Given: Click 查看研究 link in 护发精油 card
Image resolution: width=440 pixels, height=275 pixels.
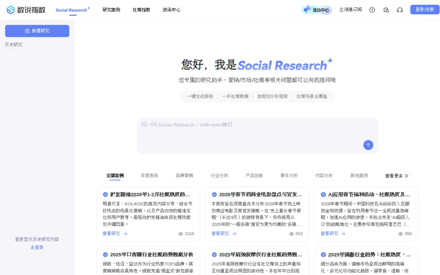Looking at the screenshot, I should tap(111, 233).
